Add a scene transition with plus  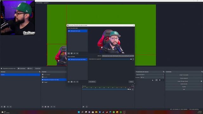pos(156,80)
